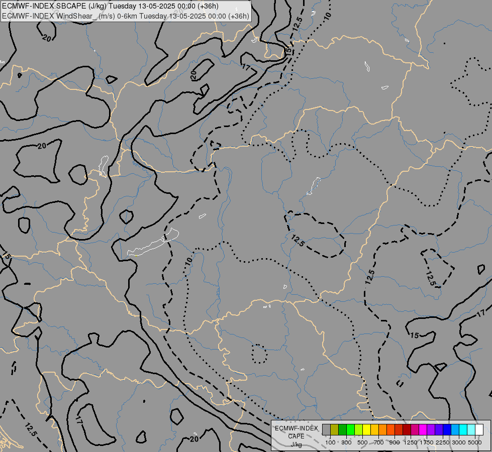Select the dark green legend swatch
This screenshot has height=452, width=492.
click(342, 429)
